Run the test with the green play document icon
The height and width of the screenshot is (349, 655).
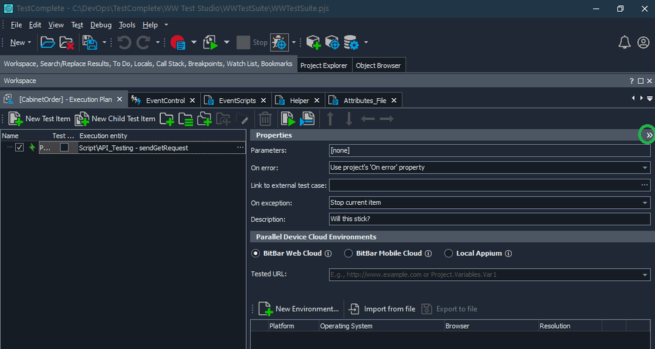[x=211, y=43]
